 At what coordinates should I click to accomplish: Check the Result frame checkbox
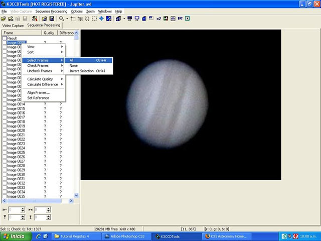pyautogui.click(x=5, y=38)
